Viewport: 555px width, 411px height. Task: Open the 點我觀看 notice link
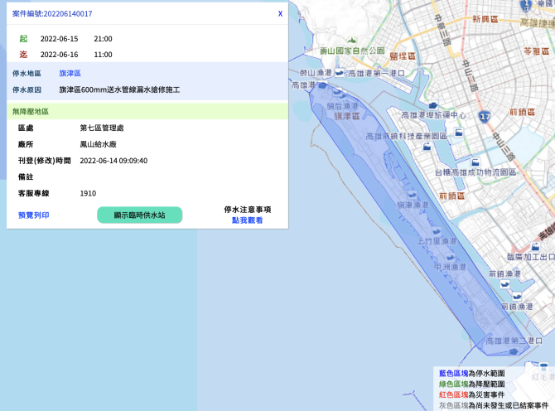point(247,220)
